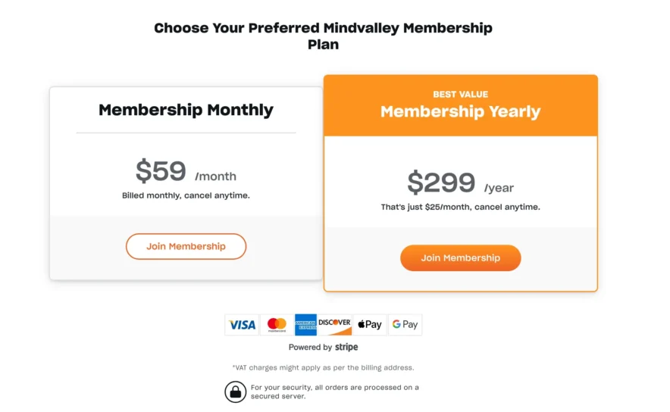This screenshot has width=670, height=412.
Task: Choose the Apple Pay icon
Action: coord(369,325)
